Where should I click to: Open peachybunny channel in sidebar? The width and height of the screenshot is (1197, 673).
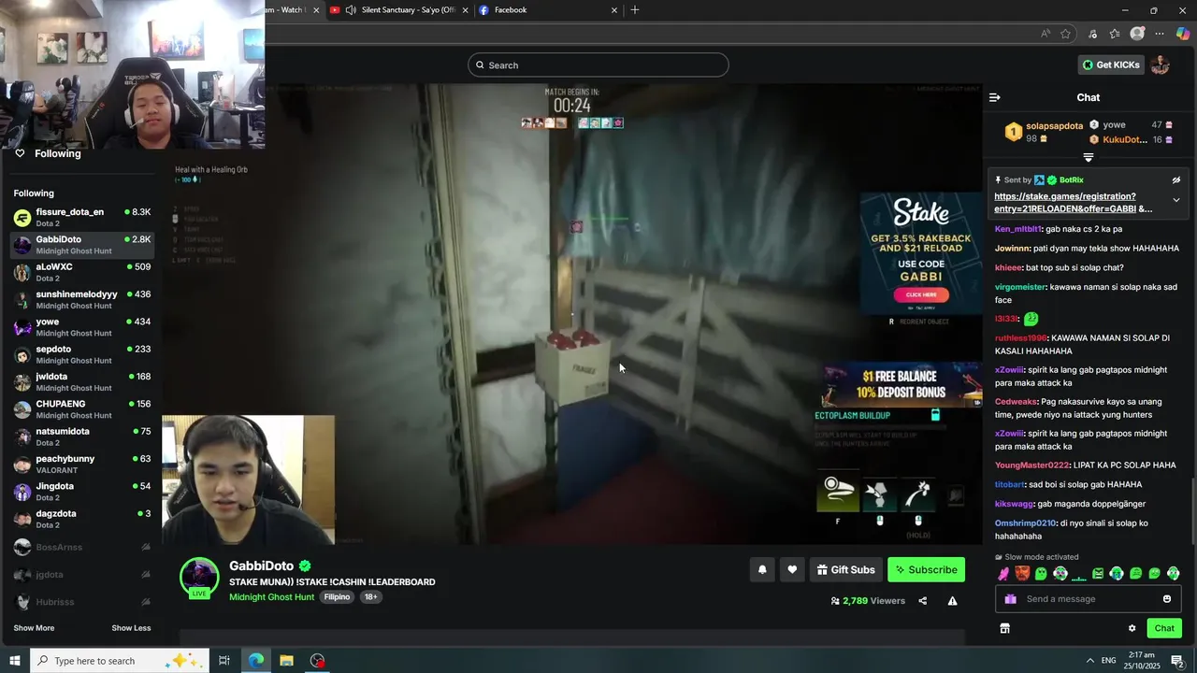pyautogui.click(x=82, y=464)
